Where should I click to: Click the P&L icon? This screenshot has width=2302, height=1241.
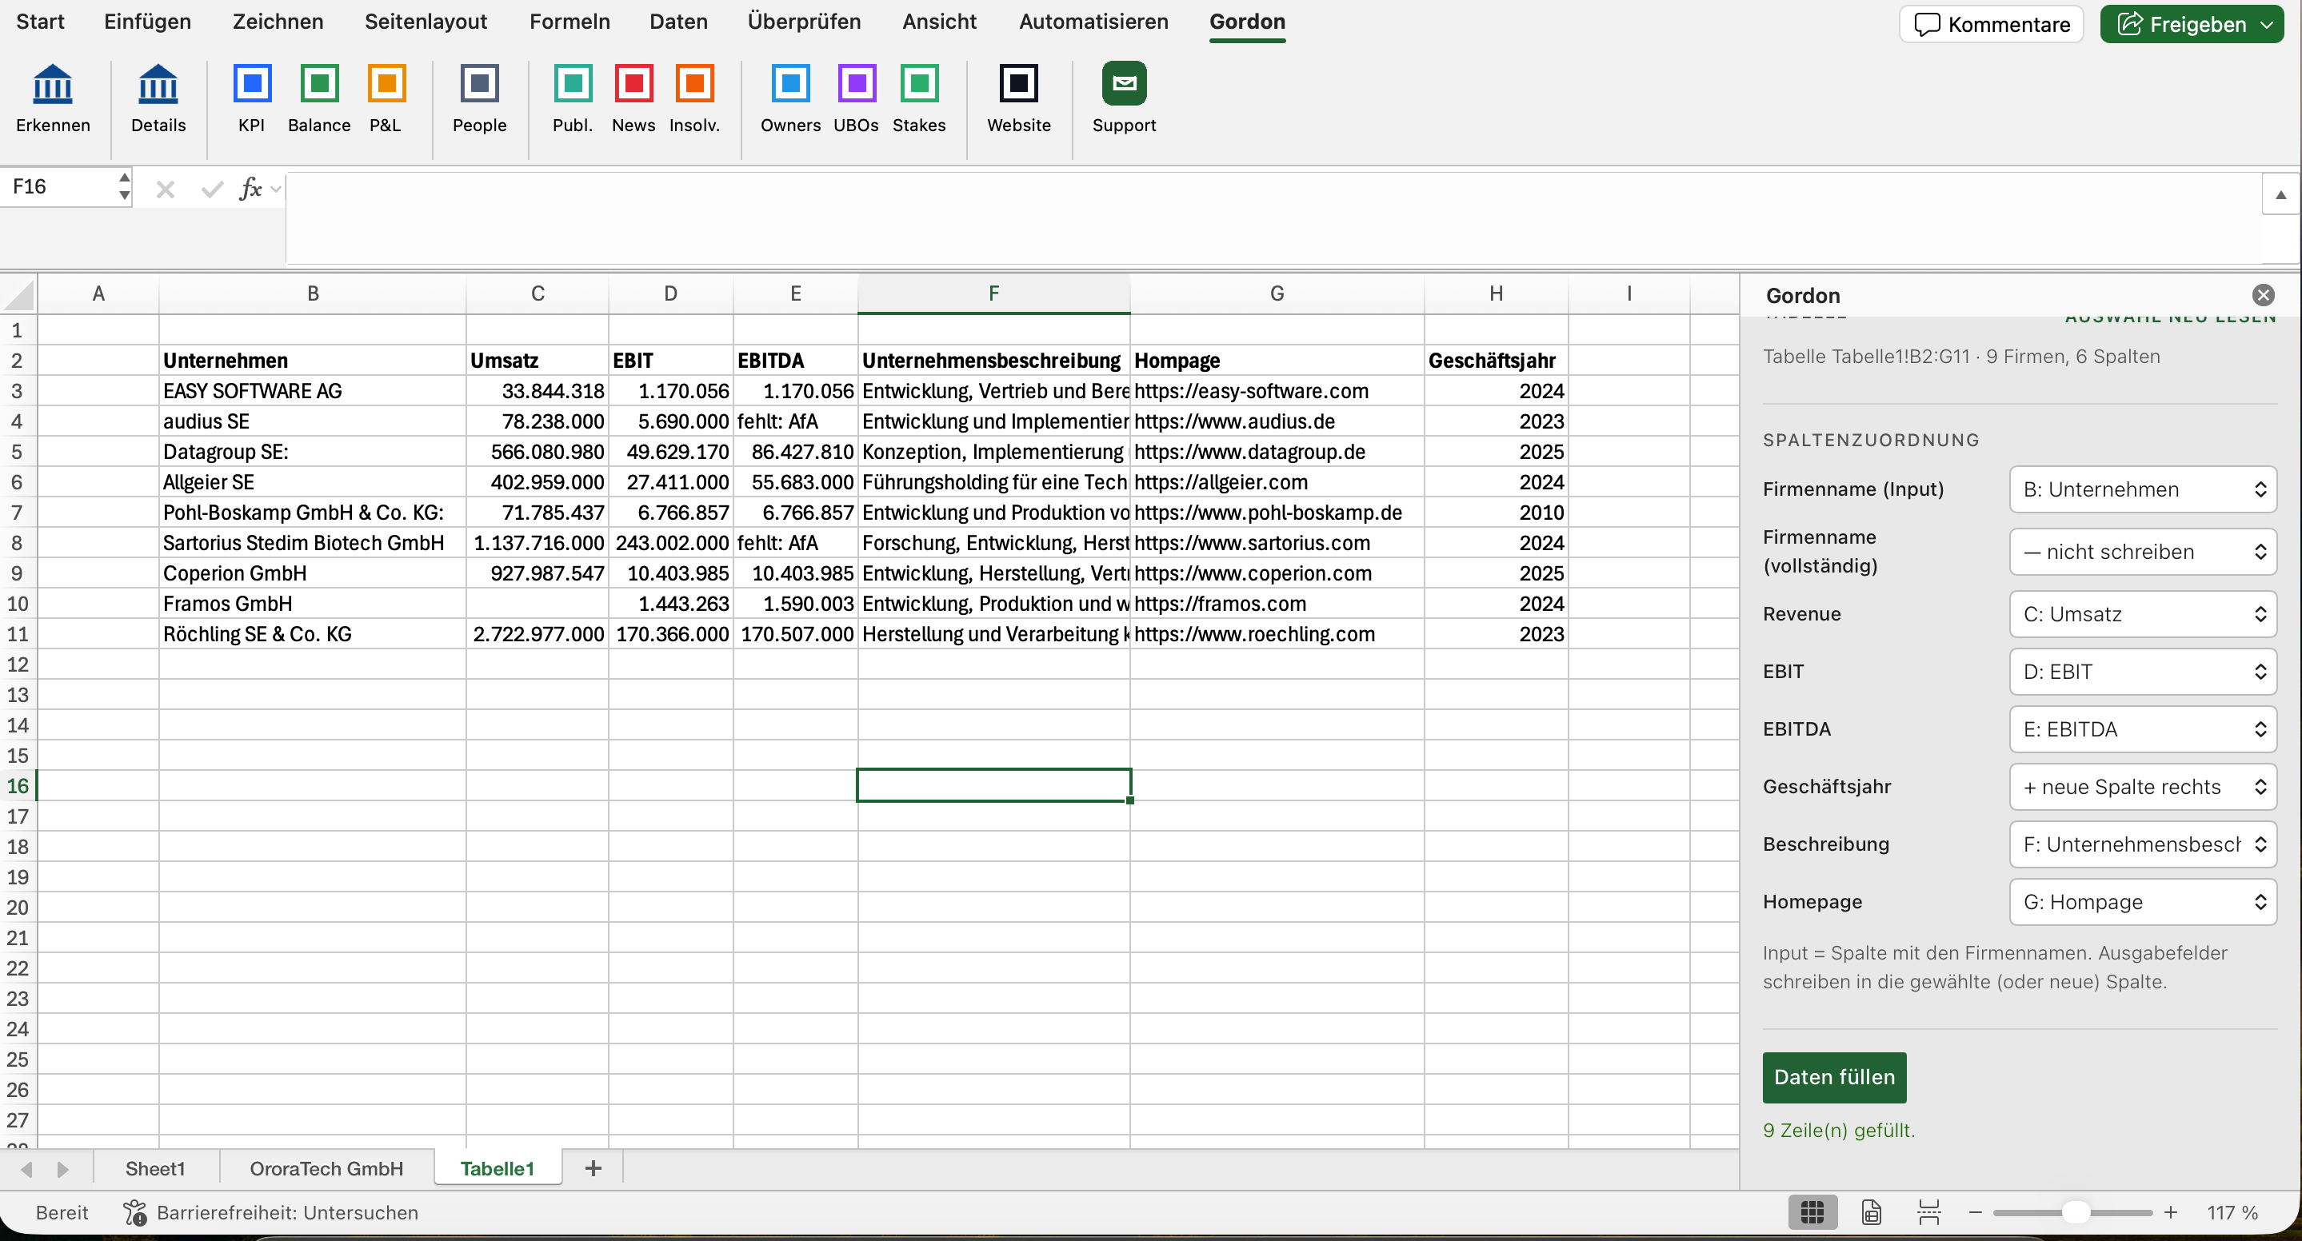(386, 84)
